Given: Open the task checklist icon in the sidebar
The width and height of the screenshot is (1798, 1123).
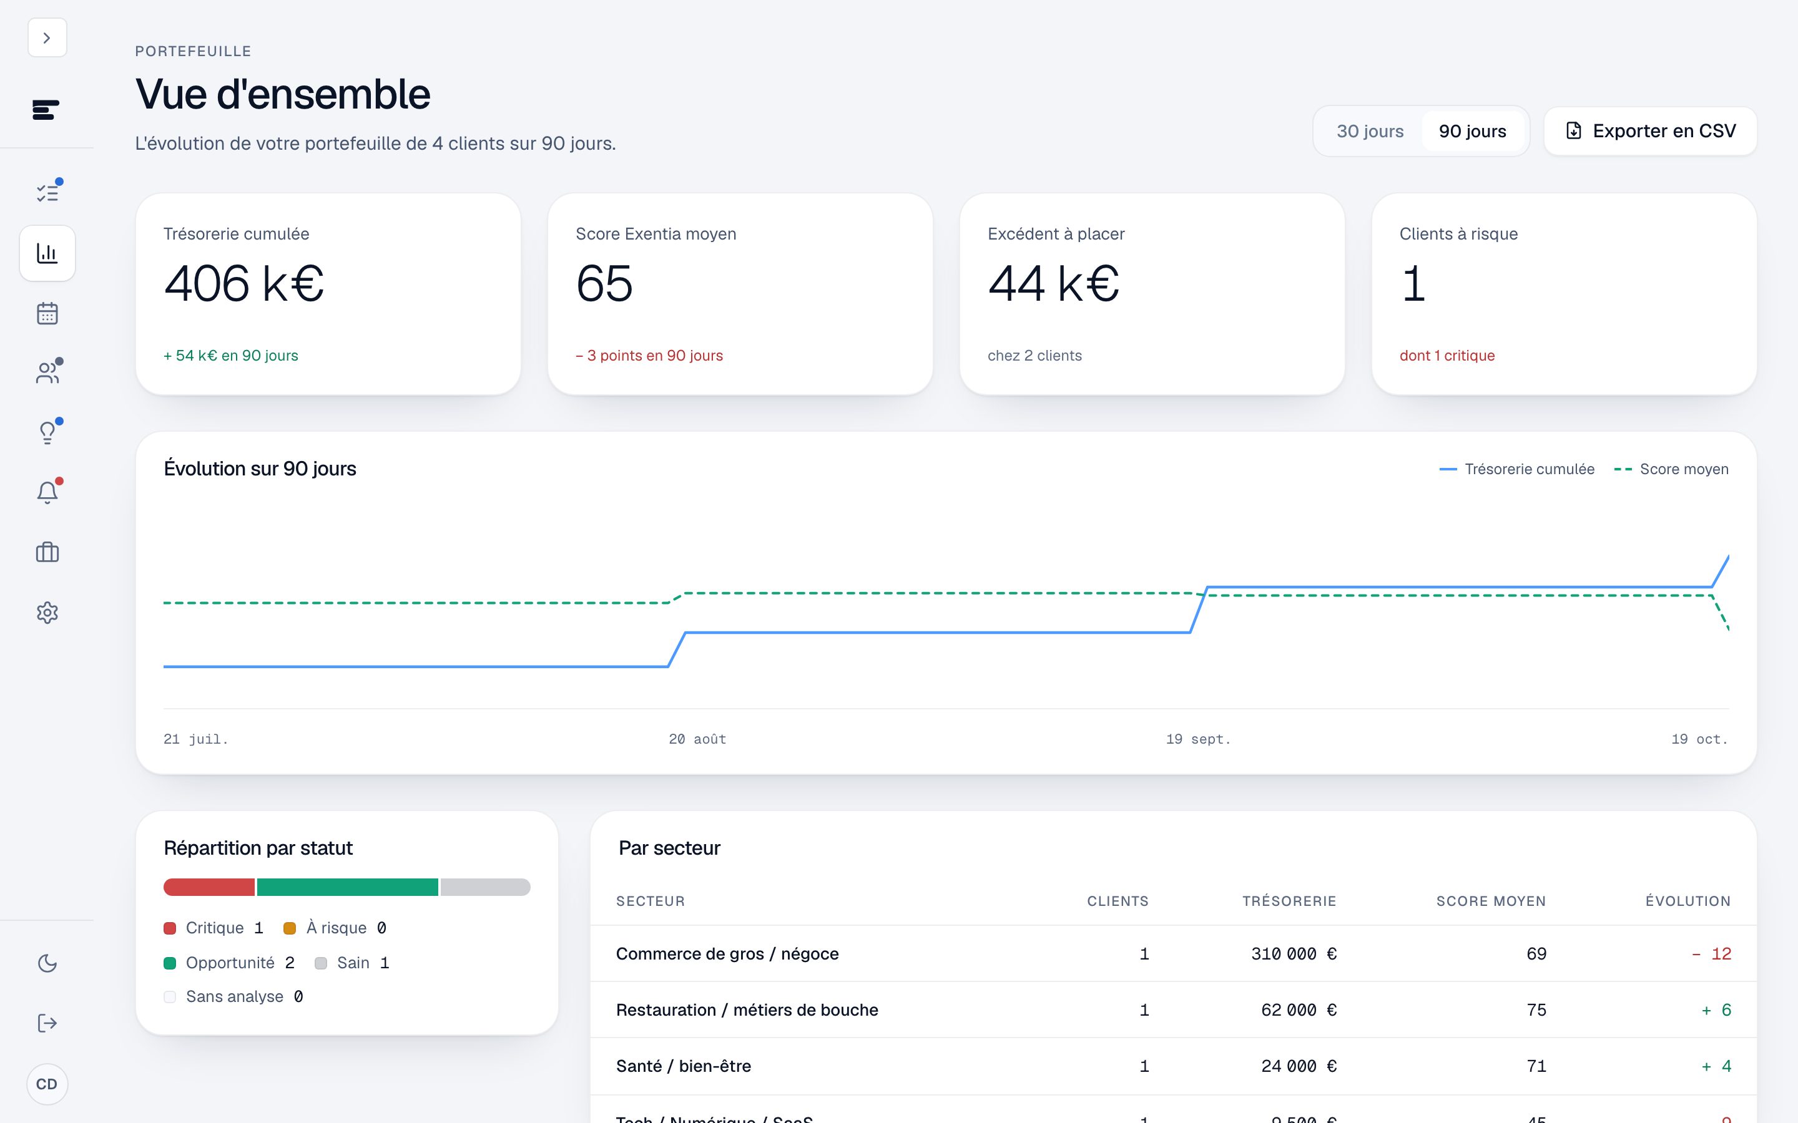Looking at the screenshot, I should [47, 193].
